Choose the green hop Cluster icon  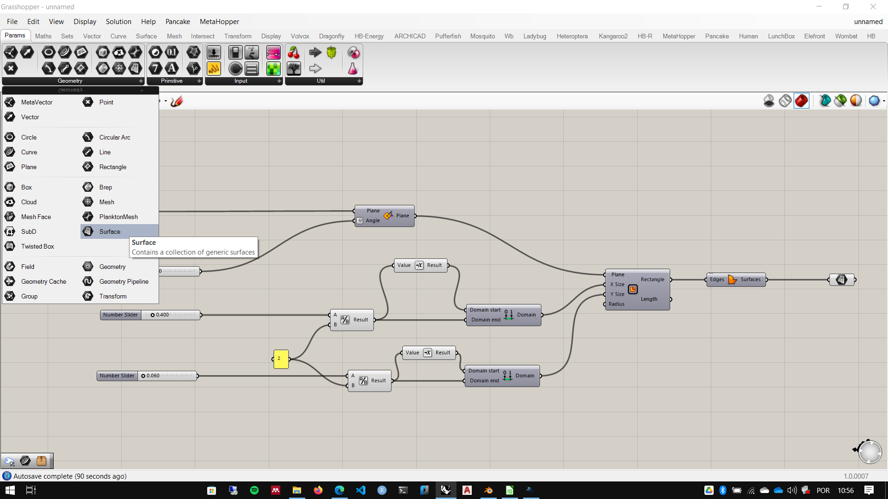click(x=332, y=52)
